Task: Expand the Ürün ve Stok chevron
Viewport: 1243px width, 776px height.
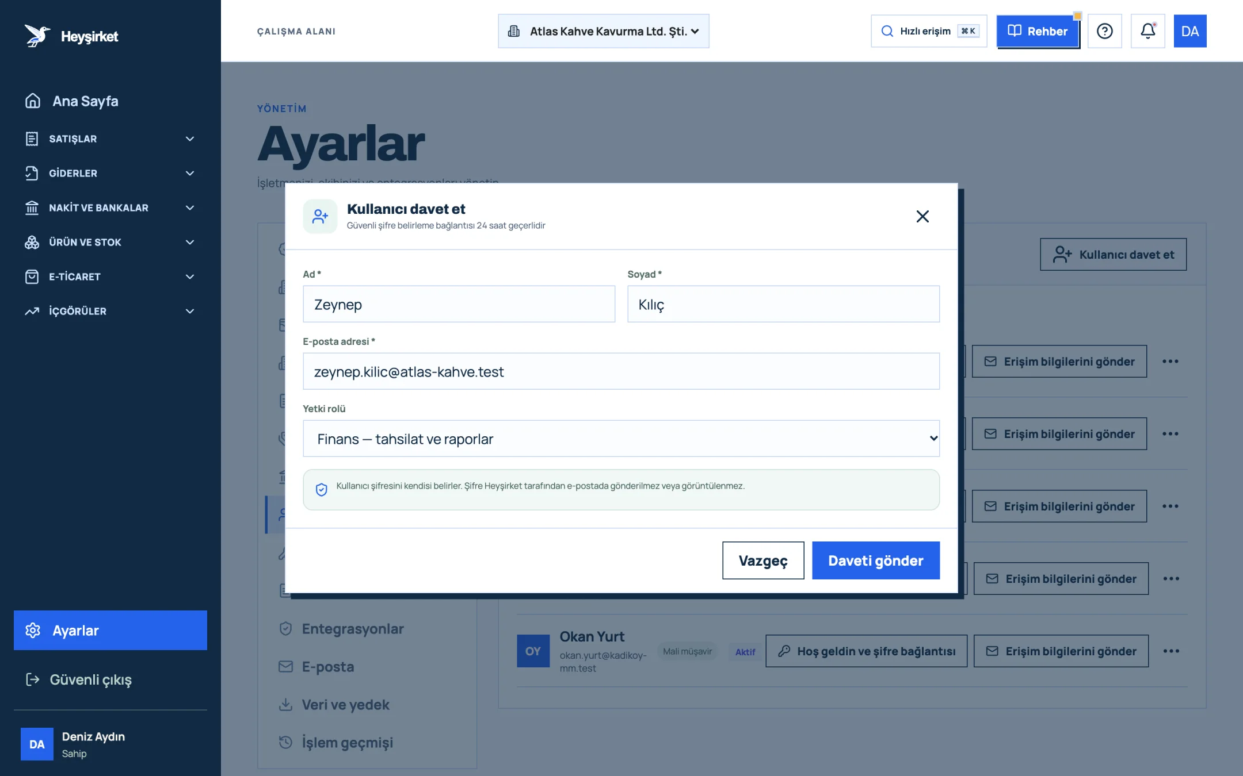Action: [190, 242]
